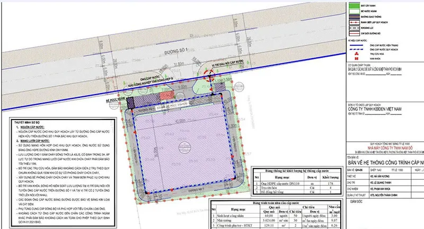Click the 'Sinh hoạt công nhân' table row
The width and height of the screenshot is (424, 229).
click(x=276, y=216)
